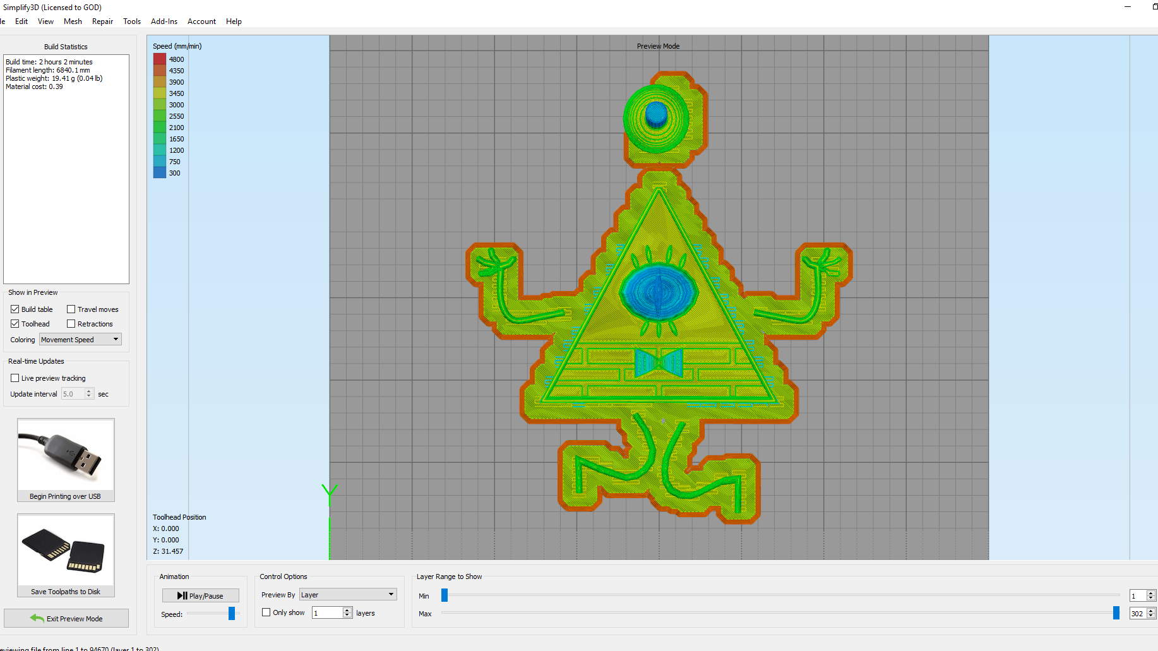The height and width of the screenshot is (651, 1158).
Task: Decrease the Only show layers count
Action: [347, 616]
